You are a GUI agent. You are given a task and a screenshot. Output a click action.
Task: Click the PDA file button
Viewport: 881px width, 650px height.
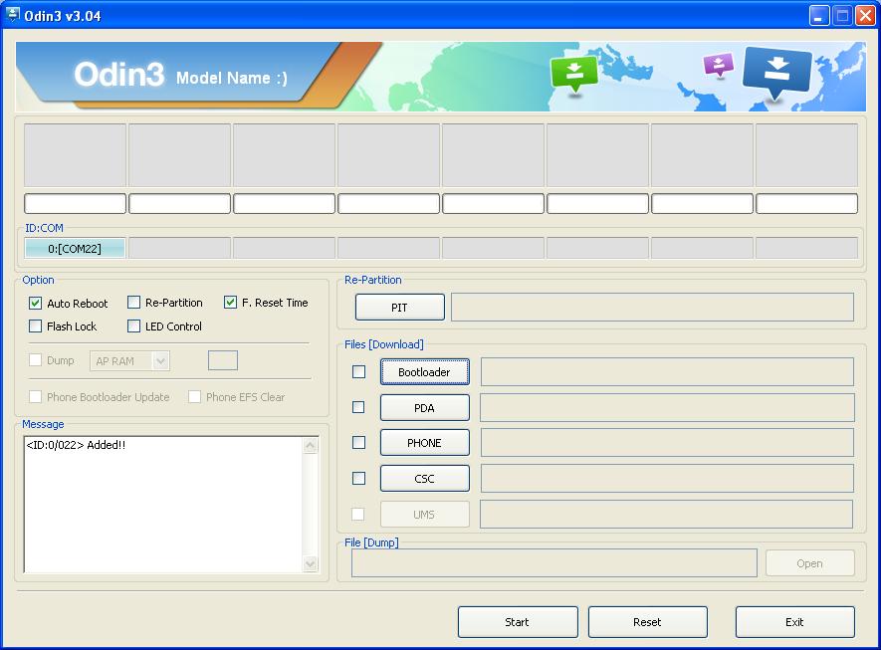pos(424,408)
